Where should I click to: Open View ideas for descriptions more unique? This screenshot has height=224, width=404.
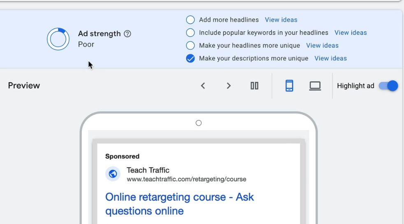[331, 58]
